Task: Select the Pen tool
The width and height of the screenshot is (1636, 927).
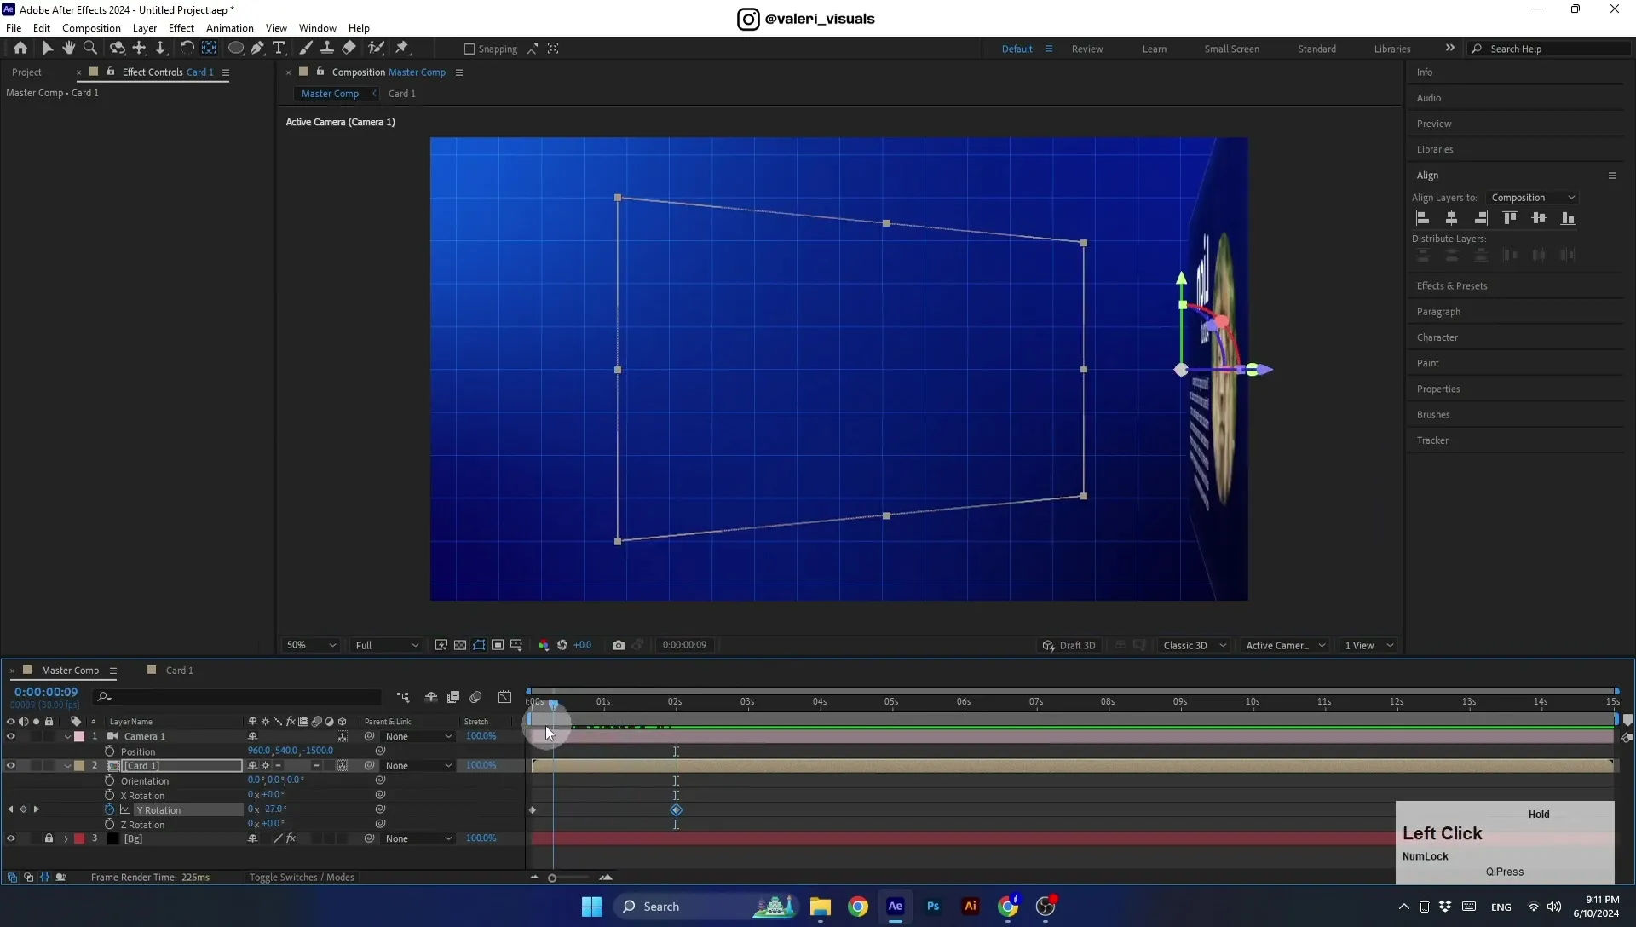Action: pyautogui.click(x=257, y=49)
